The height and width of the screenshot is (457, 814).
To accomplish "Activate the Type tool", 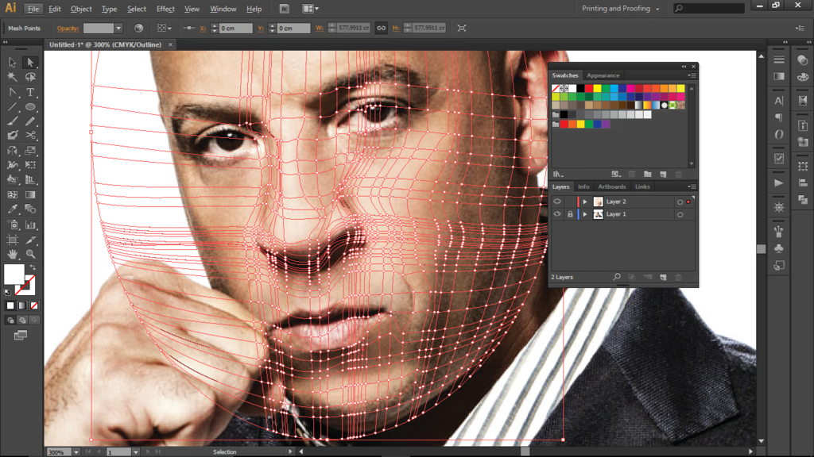I will [x=29, y=93].
